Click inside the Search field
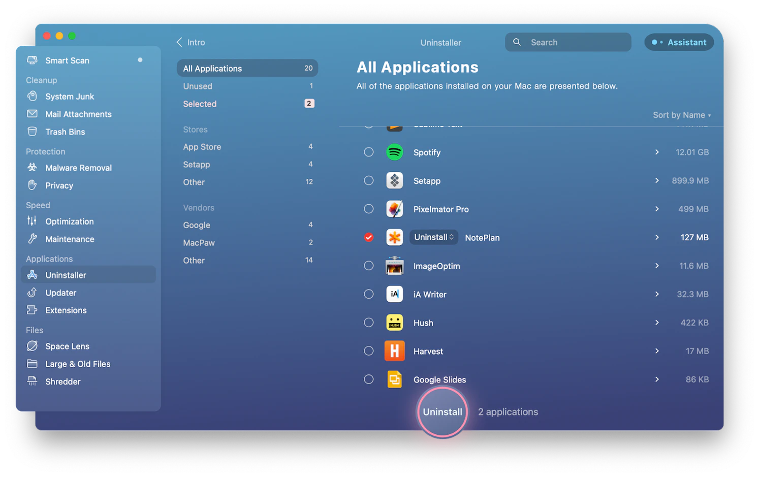Image resolution: width=759 pixels, height=477 pixels. [567, 42]
